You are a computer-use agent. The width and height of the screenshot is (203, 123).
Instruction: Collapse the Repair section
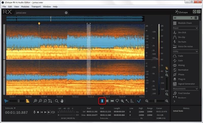pos(197,28)
